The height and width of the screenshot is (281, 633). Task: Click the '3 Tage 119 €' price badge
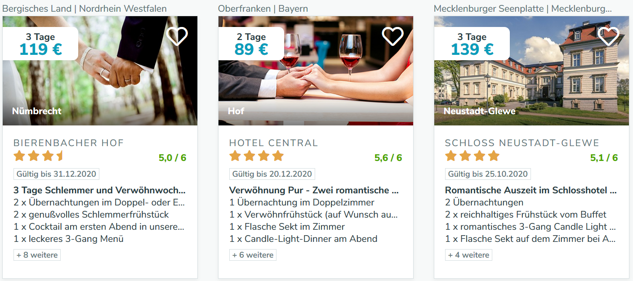pyautogui.click(x=40, y=44)
